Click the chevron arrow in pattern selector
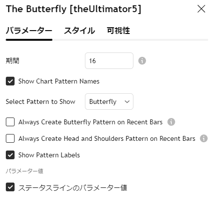 [127, 101]
